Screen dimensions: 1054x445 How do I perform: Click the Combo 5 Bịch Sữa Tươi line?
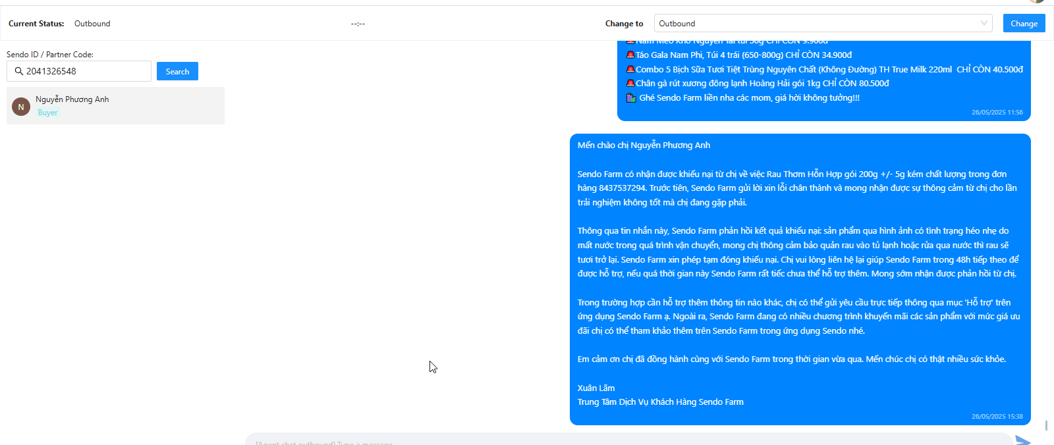coord(829,69)
